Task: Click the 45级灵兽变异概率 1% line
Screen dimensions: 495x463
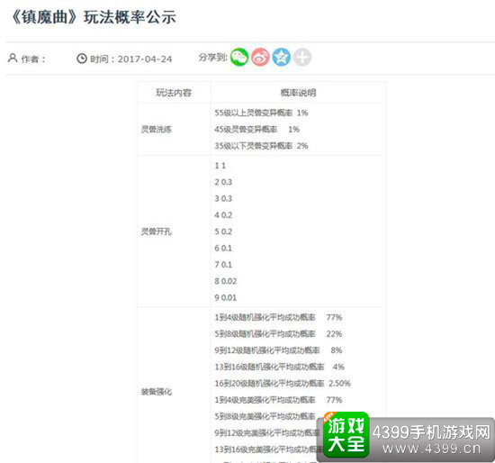Action: click(x=257, y=129)
